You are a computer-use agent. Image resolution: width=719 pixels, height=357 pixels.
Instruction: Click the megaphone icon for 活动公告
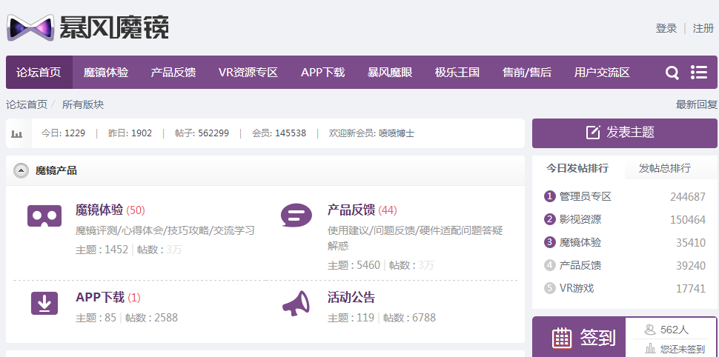[296, 303]
